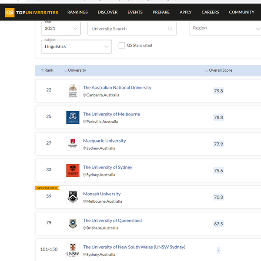Viewport: 261px width, 261px height.
Task: Open The University of Melbourne link
Action: point(111,114)
